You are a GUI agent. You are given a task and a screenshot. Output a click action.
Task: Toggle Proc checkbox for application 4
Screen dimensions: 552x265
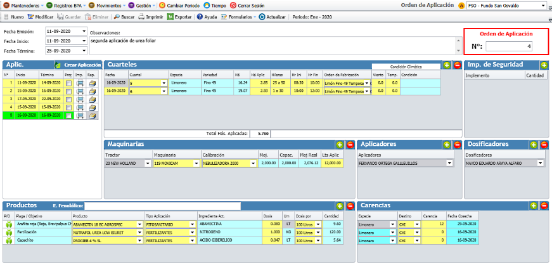[68, 108]
